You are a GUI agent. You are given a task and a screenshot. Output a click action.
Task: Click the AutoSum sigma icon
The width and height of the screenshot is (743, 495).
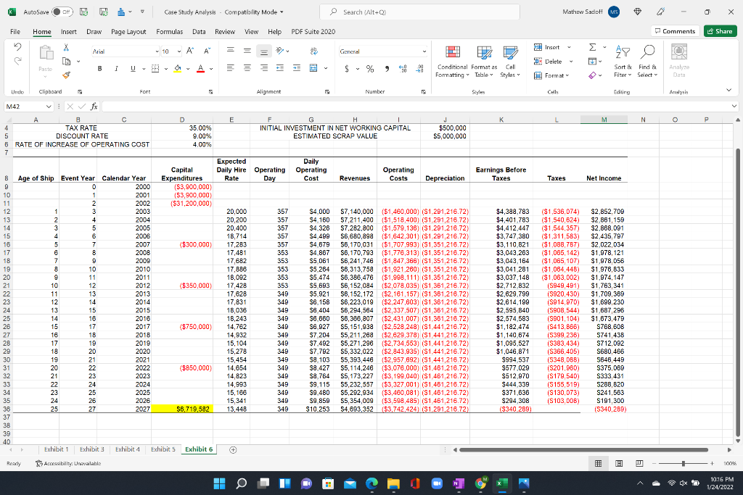click(593, 47)
